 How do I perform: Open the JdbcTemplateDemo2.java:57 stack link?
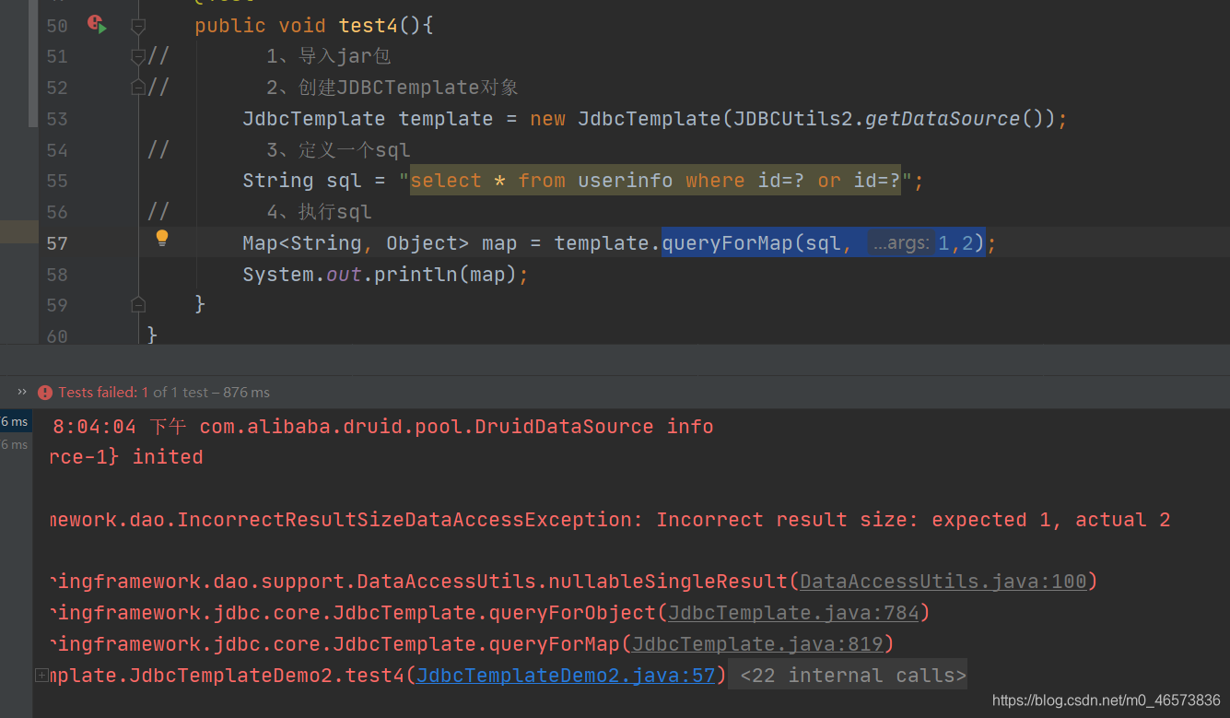tap(566, 676)
